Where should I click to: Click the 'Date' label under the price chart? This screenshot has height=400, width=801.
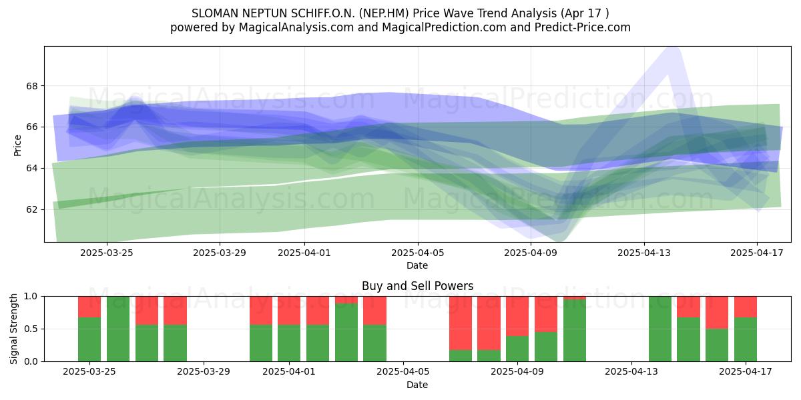coord(417,265)
